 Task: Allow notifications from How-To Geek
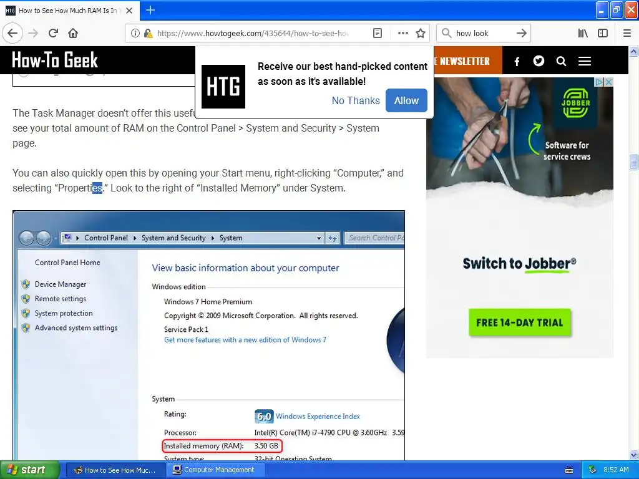pos(406,100)
